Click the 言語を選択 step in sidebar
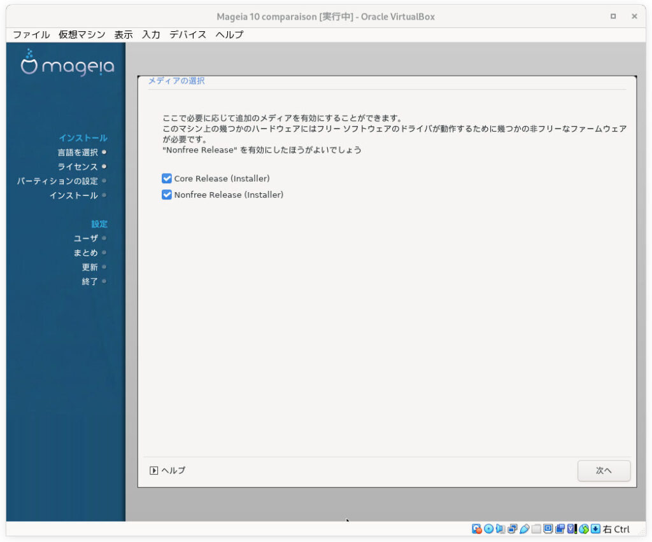The image size is (652, 542). (x=78, y=153)
